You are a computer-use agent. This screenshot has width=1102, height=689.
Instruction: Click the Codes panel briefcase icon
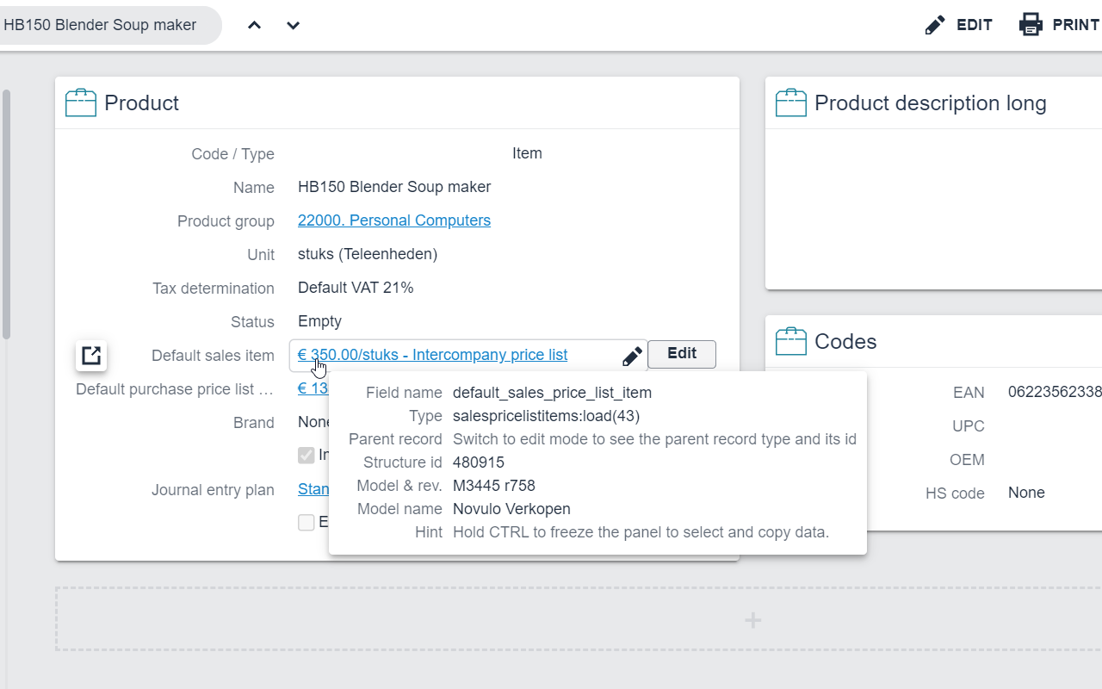coord(791,342)
